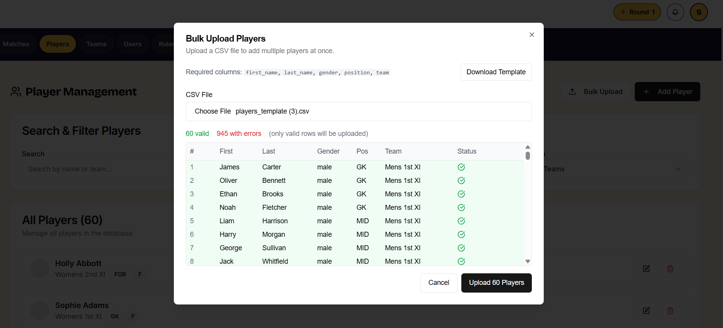The height and width of the screenshot is (328, 723).
Task: Click the Player Management people icon
Action: pos(16,92)
